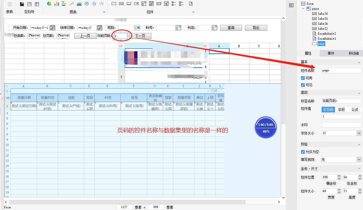Switch to the 移动端 tab
Viewport: 363px width, 210px height.
[x=354, y=53]
